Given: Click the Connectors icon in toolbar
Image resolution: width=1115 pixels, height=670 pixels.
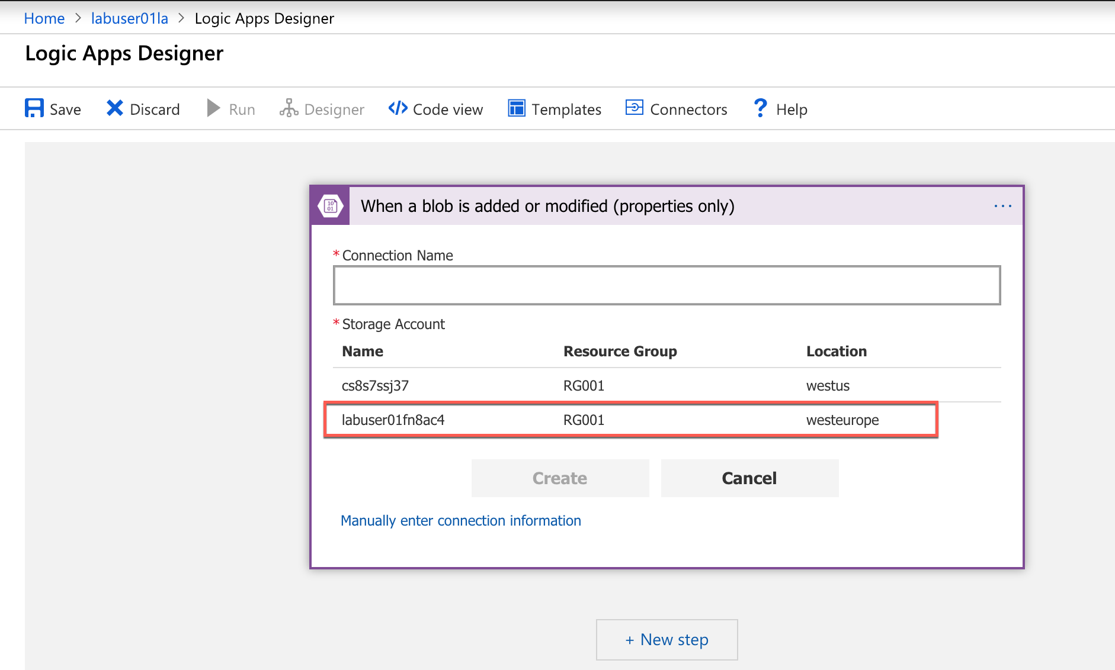Looking at the screenshot, I should click(635, 108).
